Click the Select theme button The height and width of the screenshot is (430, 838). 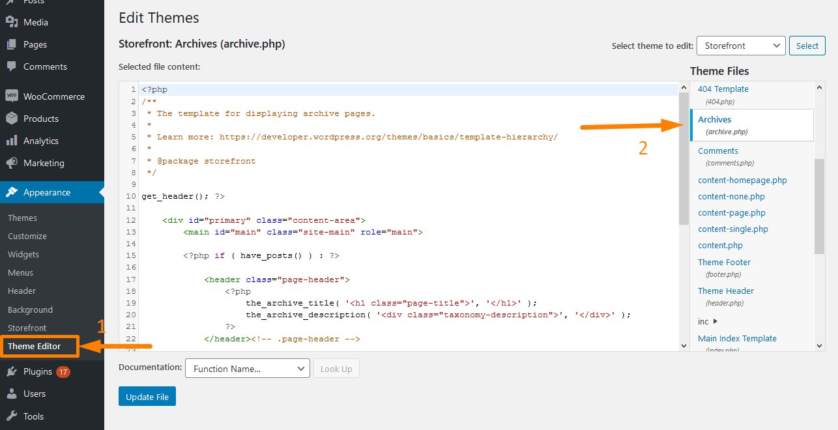807,46
